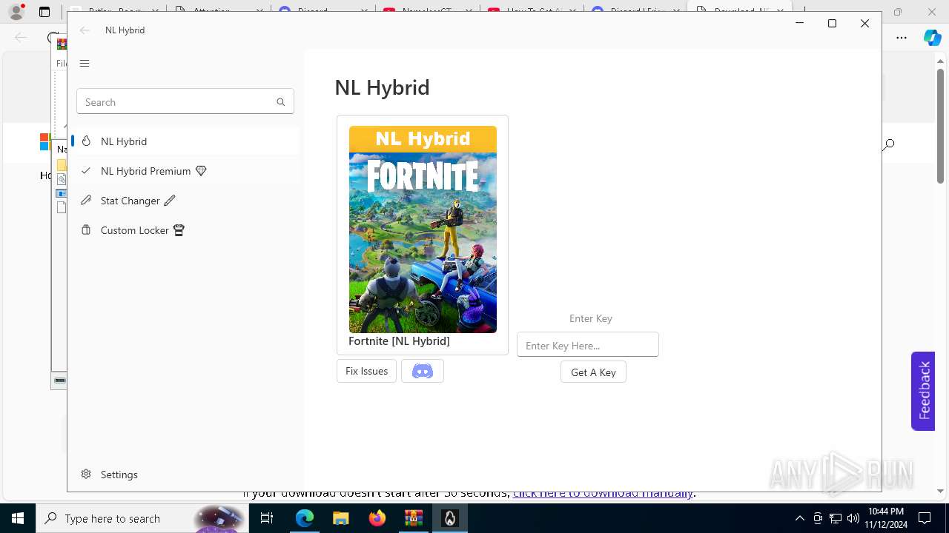
Task: Click the back arrow in NL Hybrid title bar
Action: pos(85,30)
